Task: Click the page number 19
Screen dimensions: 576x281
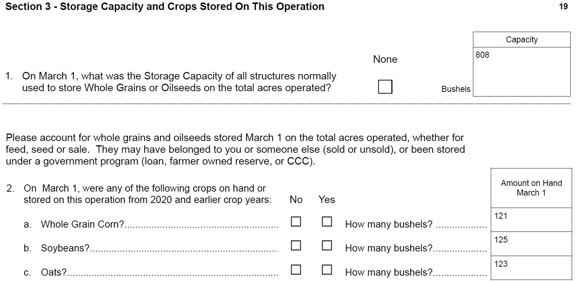Action: (x=563, y=6)
